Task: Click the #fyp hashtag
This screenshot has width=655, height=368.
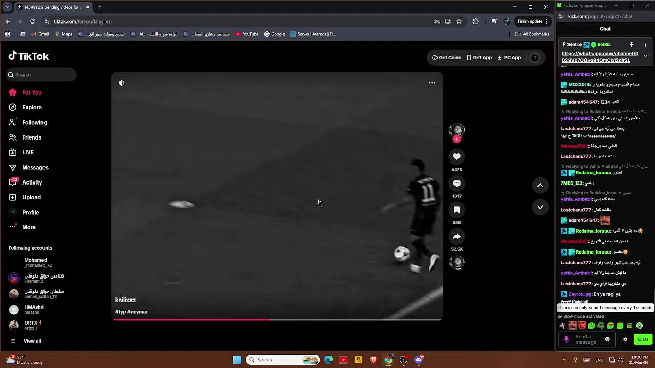Action: coord(120,312)
